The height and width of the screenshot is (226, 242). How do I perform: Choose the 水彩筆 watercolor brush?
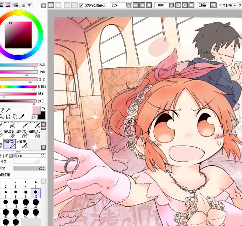click(x=22, y=144)
